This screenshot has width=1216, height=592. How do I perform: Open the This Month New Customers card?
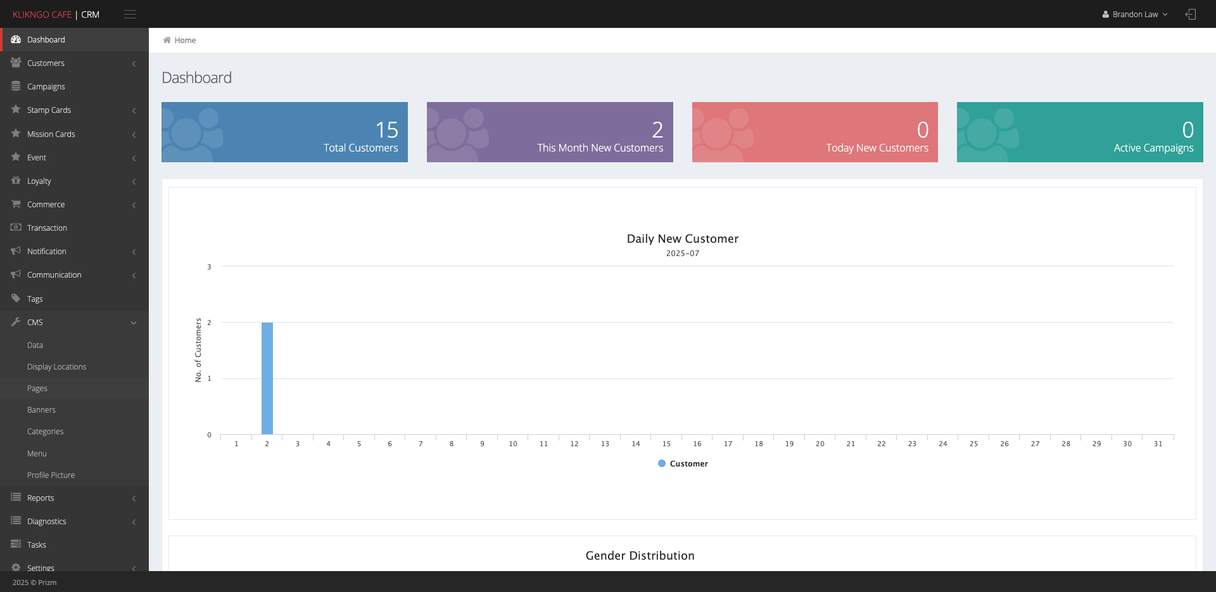550,132
